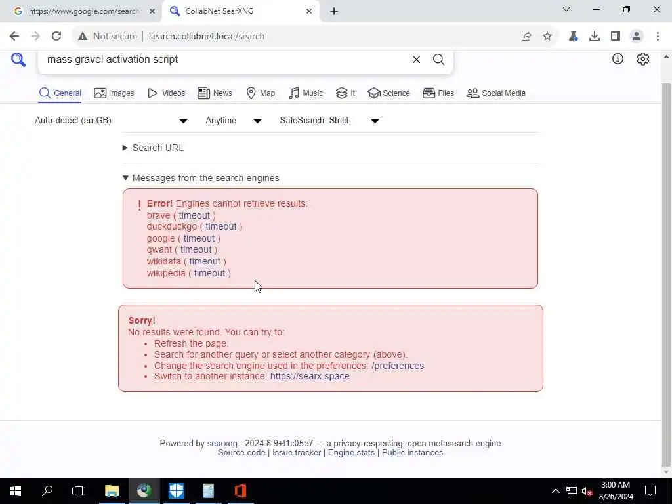
Task: Select the Files category
Action: (x=438, y=93)
